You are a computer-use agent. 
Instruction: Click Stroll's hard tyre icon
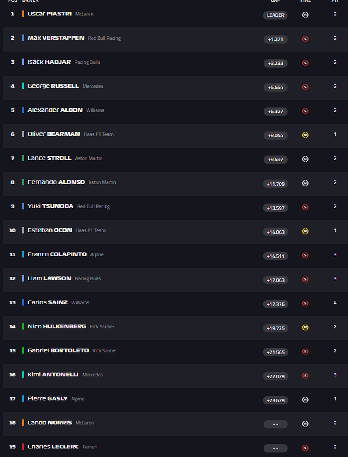(x=305, y=159)
